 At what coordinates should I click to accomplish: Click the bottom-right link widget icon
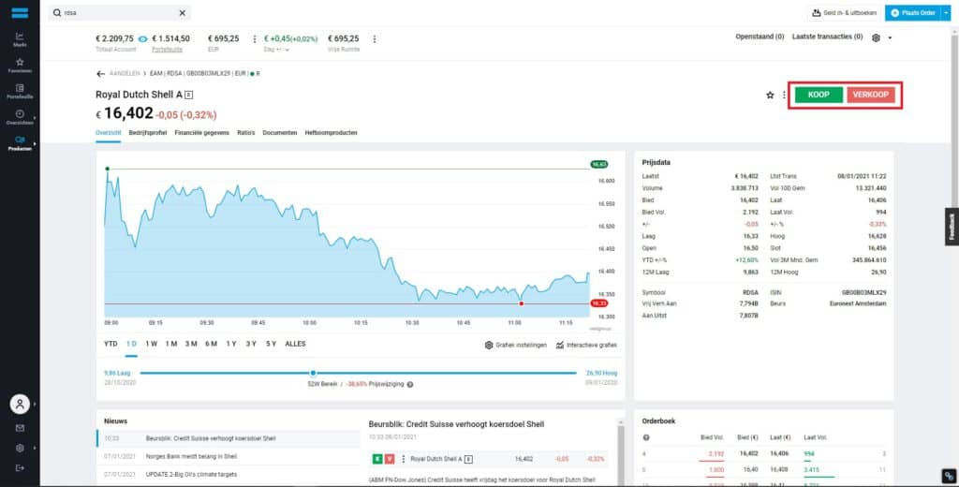pyautogui.click(x=948, y=476)
